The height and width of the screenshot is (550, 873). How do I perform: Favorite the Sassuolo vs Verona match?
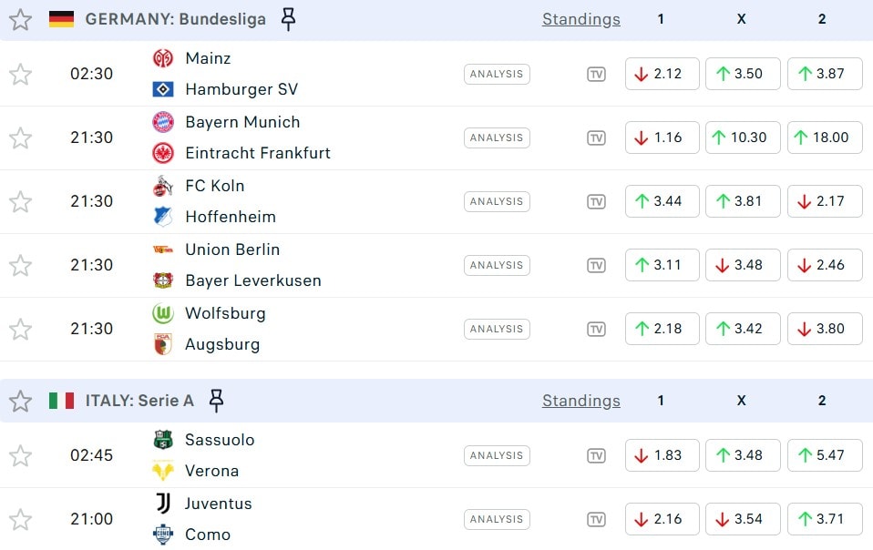point(20,455)
